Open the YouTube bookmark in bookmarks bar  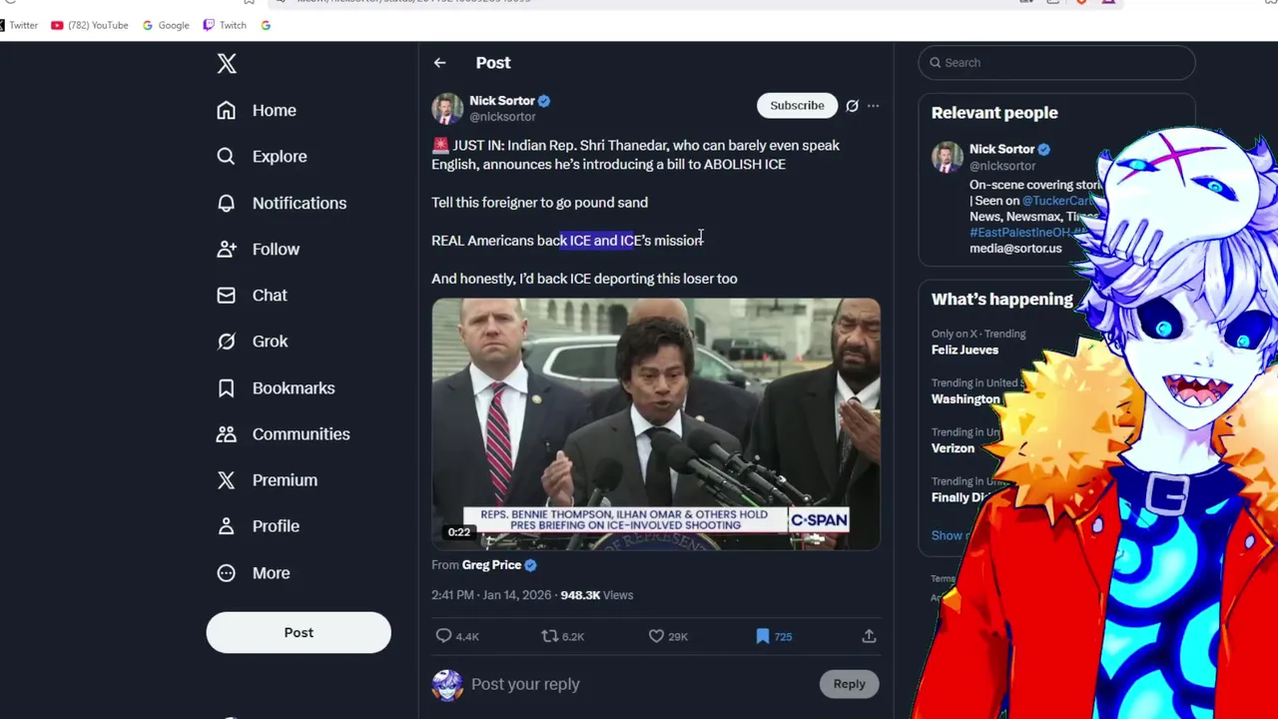tap(90, 25)
